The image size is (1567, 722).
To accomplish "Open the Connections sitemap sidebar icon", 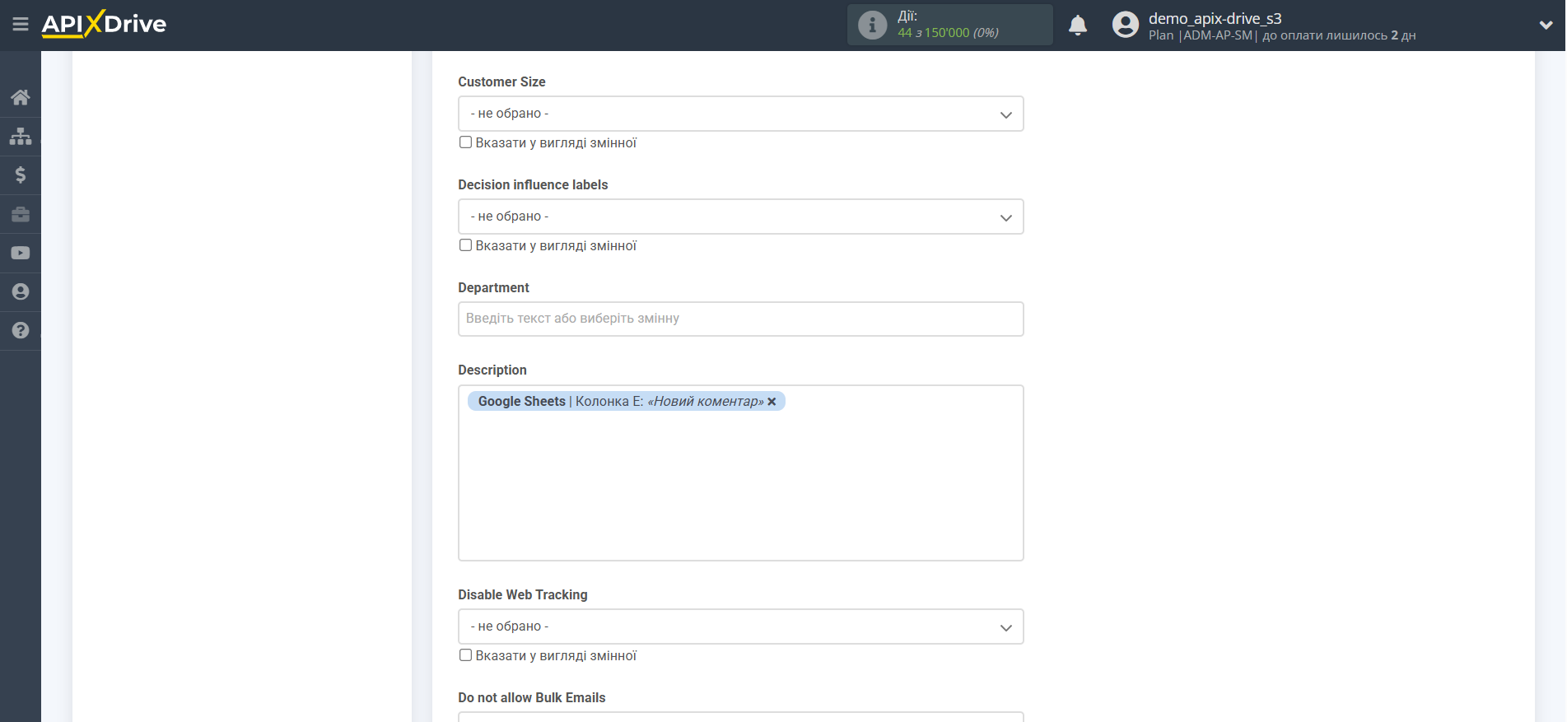I will [x=21, y=136].
